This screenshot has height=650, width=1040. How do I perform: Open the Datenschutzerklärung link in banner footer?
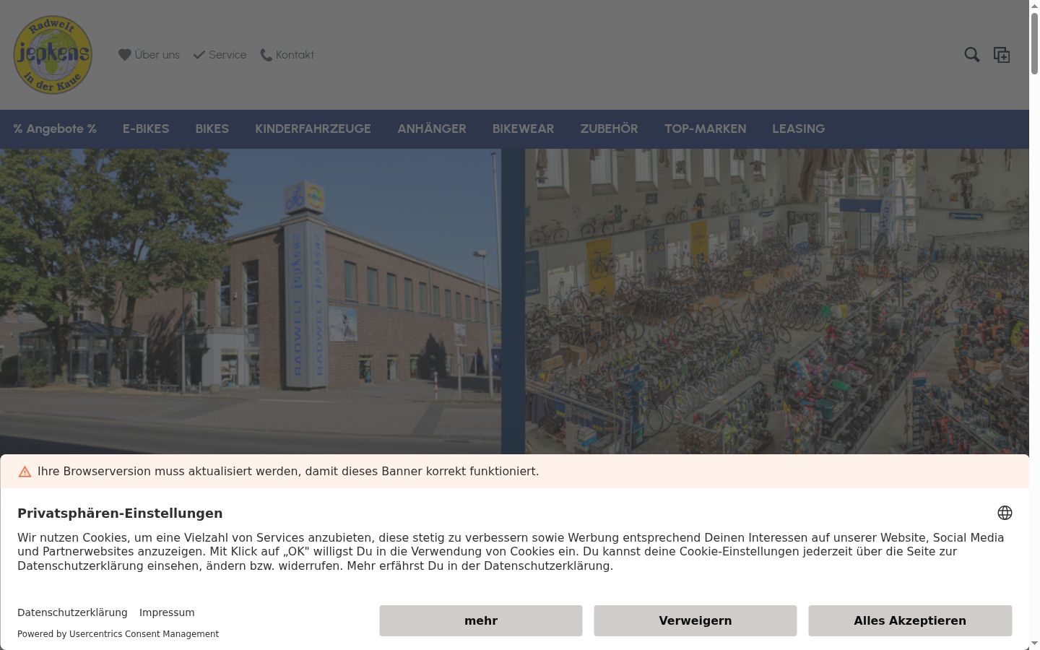tap(72, 612)
